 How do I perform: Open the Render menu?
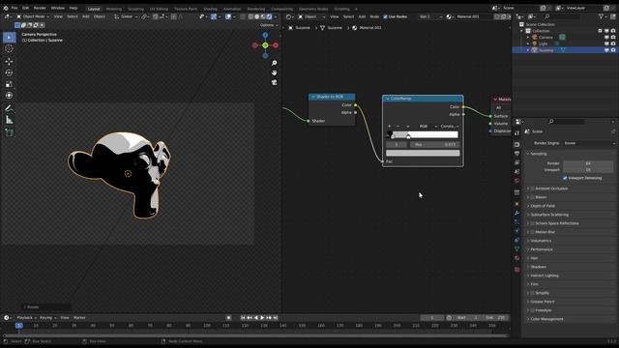(x=40, y=8)
